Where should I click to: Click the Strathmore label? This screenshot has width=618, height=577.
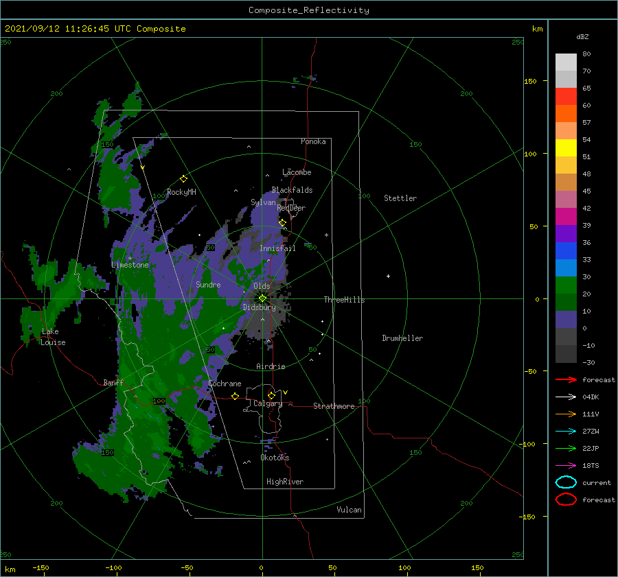pyautogui.click(x=334, y=406)
